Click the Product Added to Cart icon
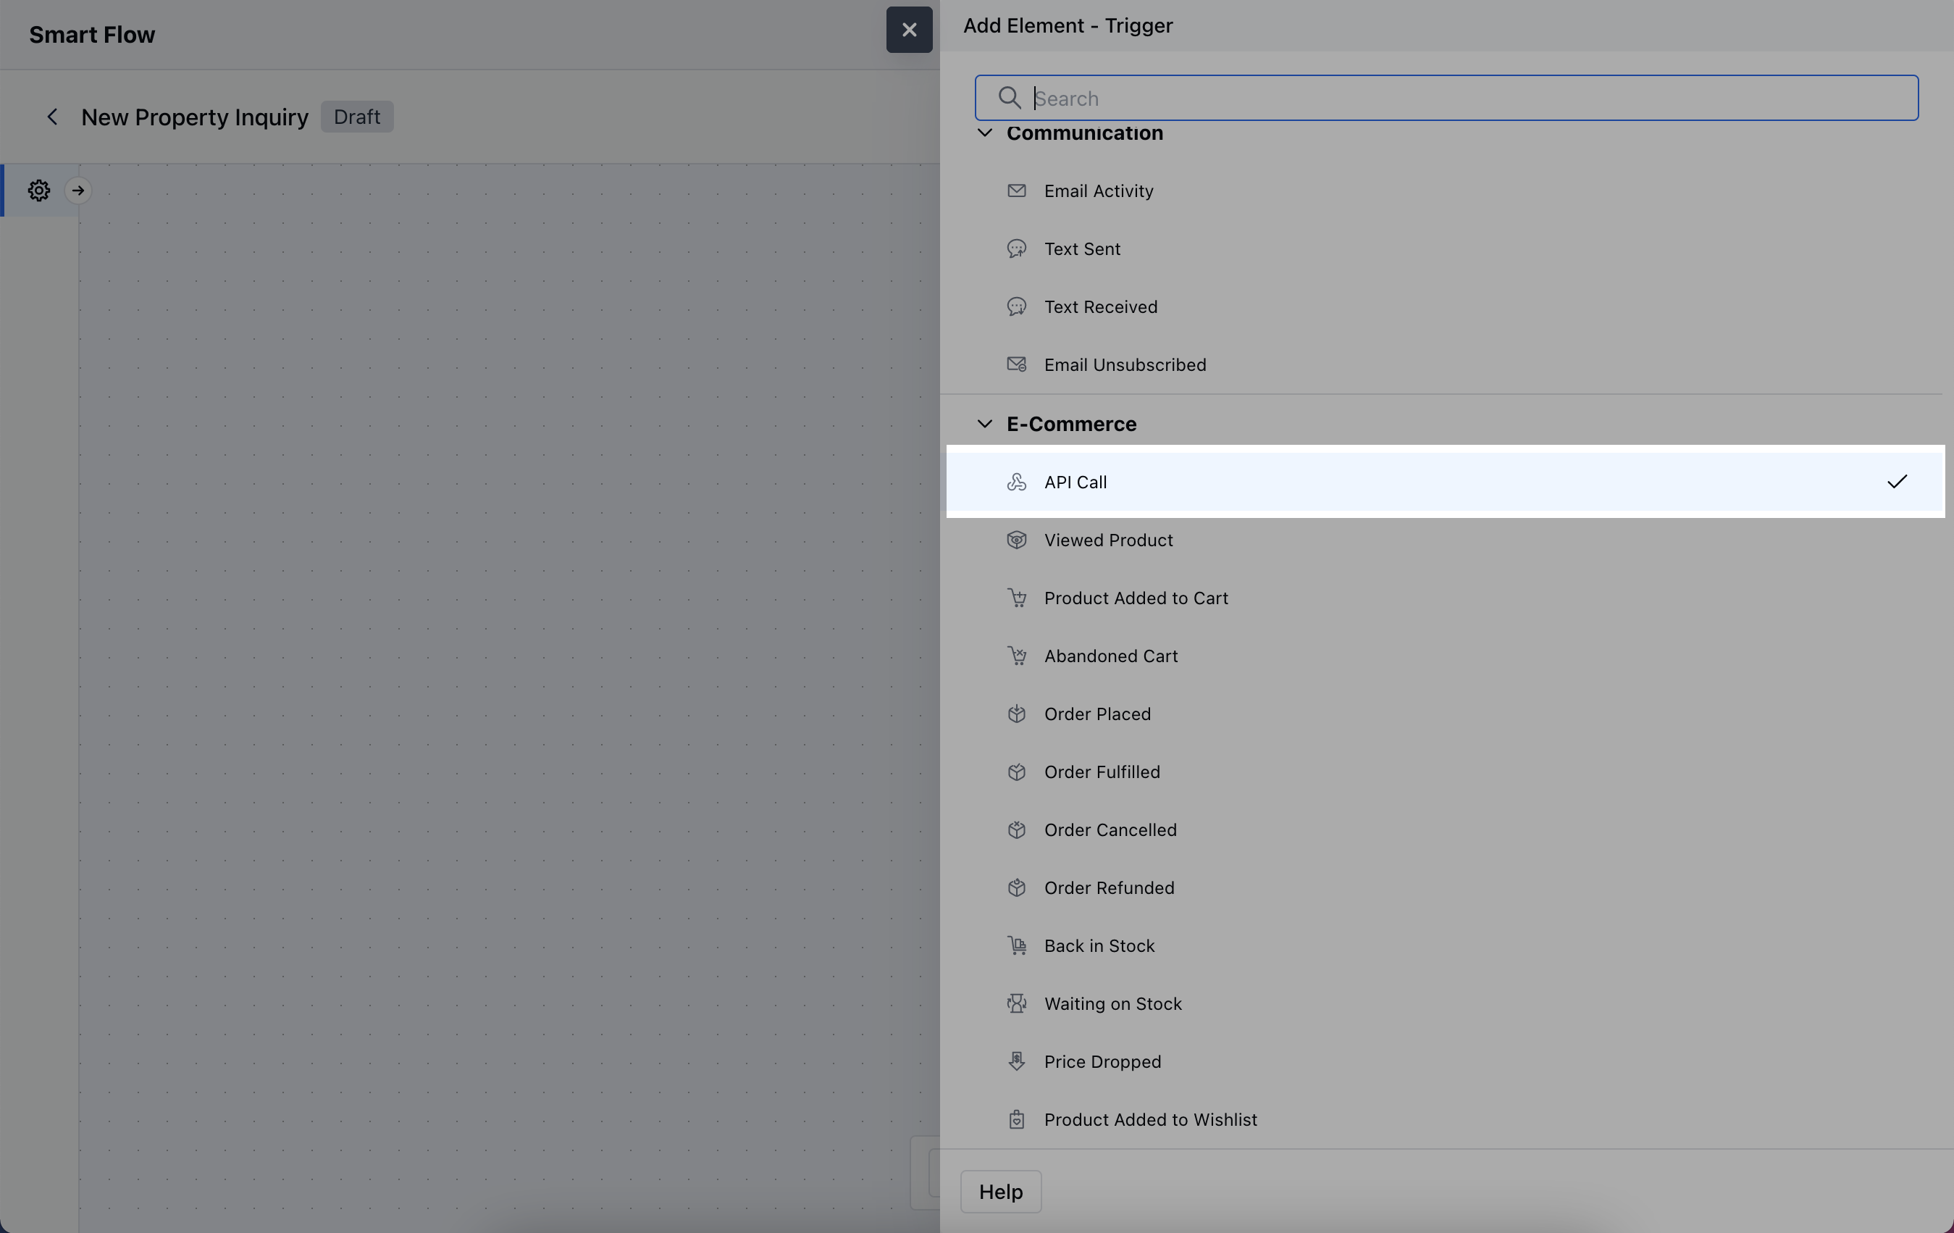Viewport: 1954px width, 1233px height. tap(1016, 598)
